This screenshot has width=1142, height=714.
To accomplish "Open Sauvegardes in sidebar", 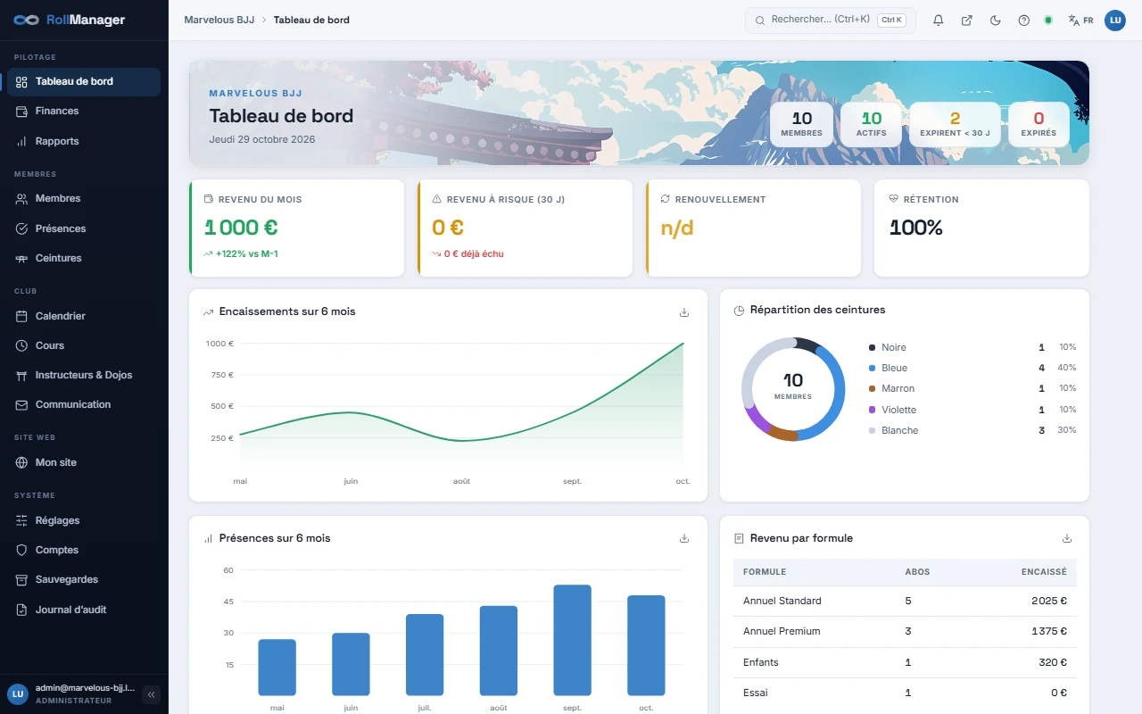I will coord(84,579).
